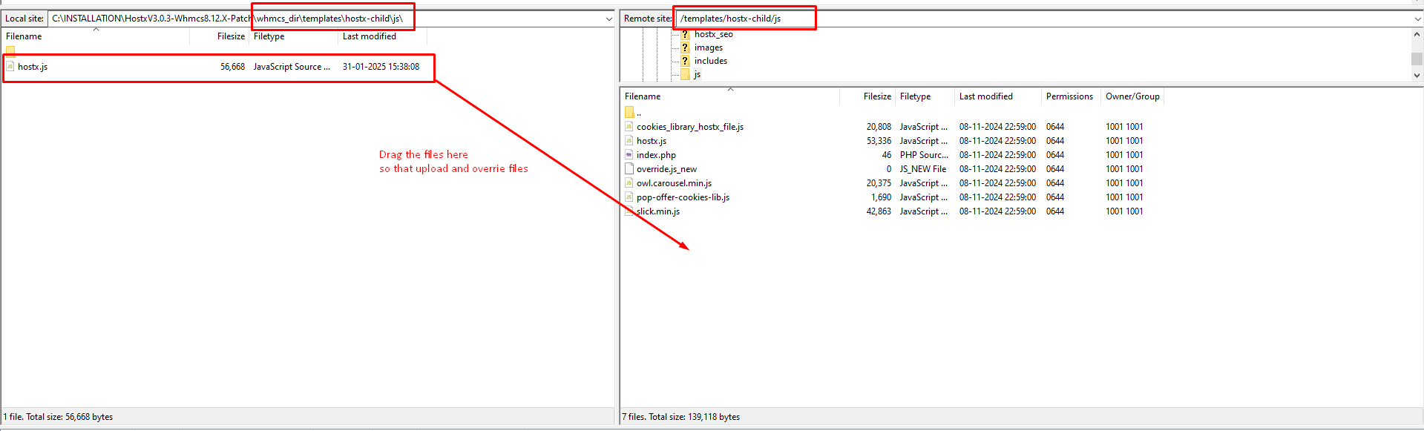The height and width of the screenshot is (431, 1424).
Task: Click the question-mark icon next to images folder
Action: tap(685, 47)
